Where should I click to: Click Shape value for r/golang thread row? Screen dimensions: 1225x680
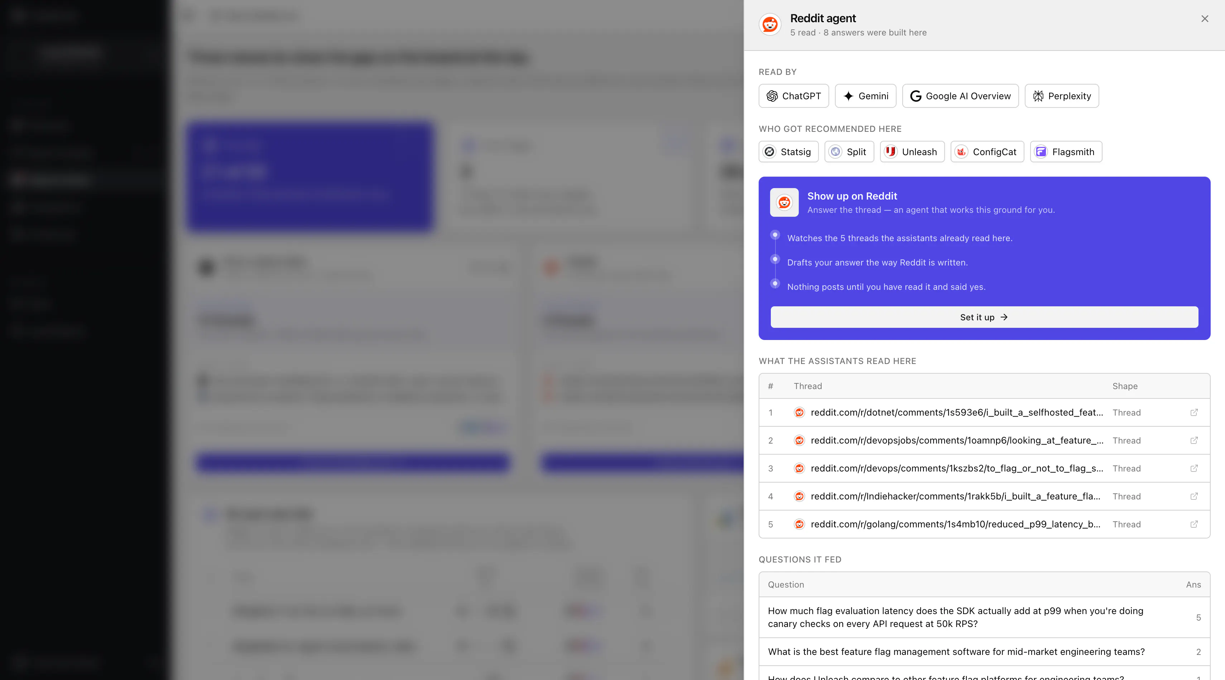point(1126,524)
